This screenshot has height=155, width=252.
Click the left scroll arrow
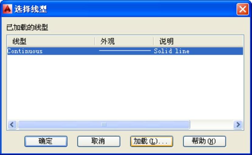click(12, 124)
